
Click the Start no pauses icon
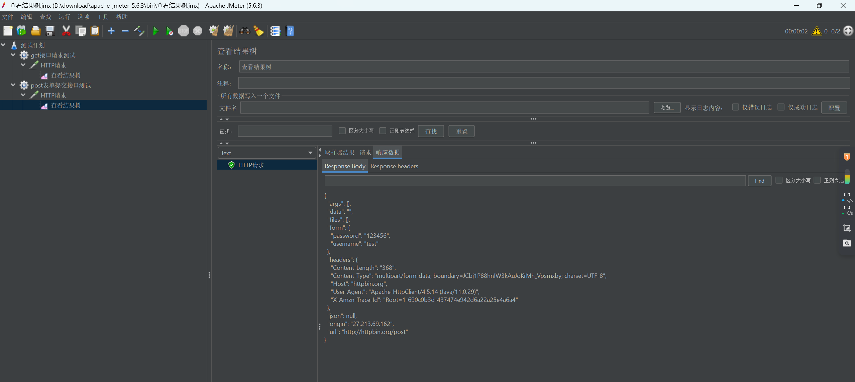click(x=170, y=31)
